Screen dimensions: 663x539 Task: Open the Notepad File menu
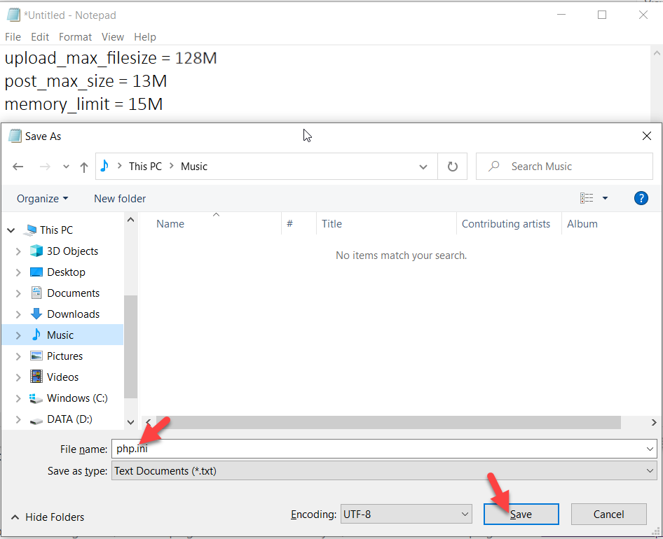click(x=13, y=37)
